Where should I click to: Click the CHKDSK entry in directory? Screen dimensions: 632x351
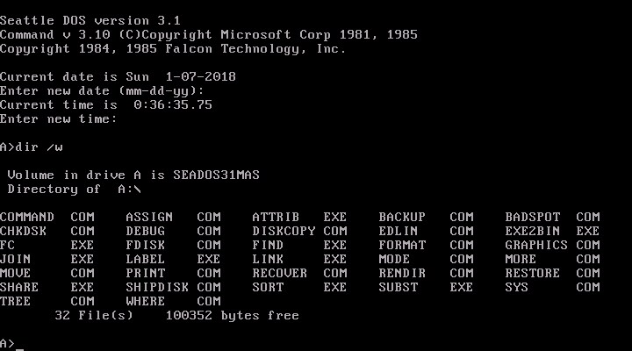click(x=24, y=231)
